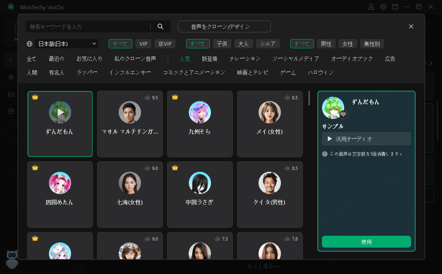Open the user account icon in title bar
Image resolution: width=442 pixels, height=274 pixels.
pos(371,7)
